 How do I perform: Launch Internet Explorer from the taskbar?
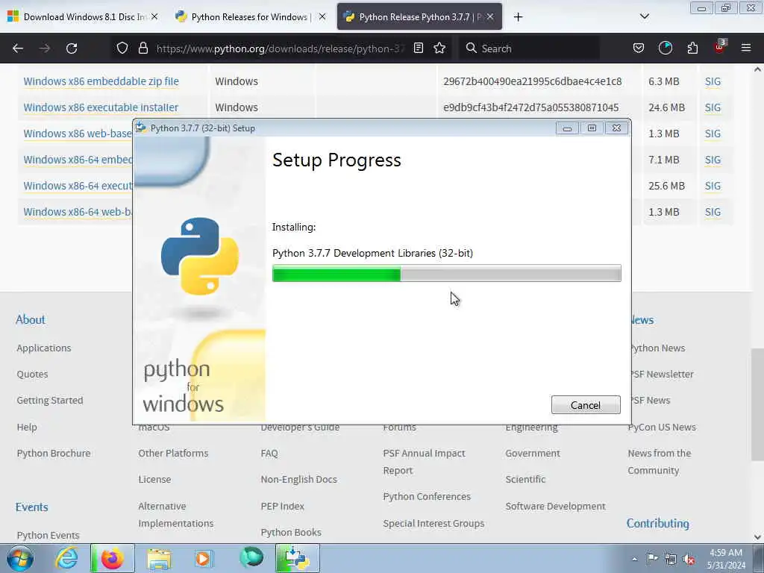(66, 558)
